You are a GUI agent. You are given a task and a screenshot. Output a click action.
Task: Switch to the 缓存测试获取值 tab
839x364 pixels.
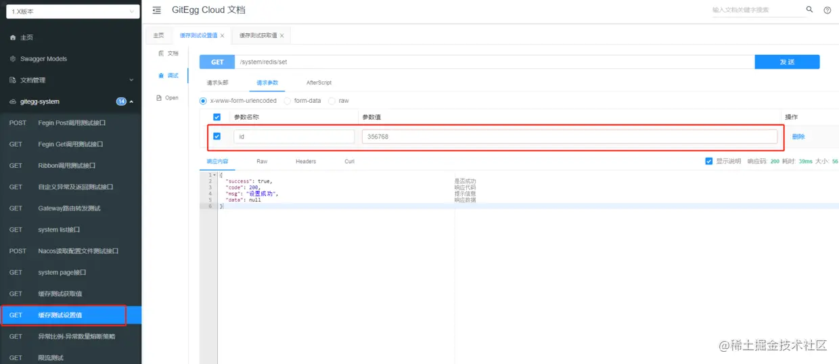click(258, 36)
